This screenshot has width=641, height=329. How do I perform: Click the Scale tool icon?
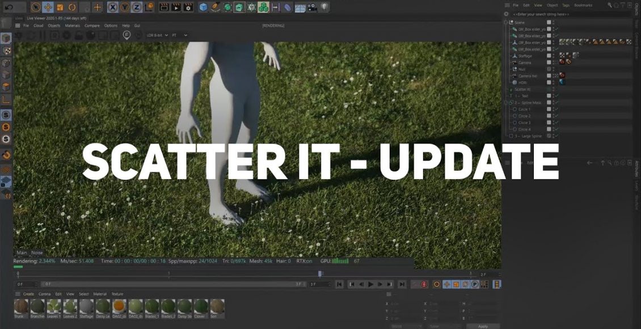(x=60, y=7)
